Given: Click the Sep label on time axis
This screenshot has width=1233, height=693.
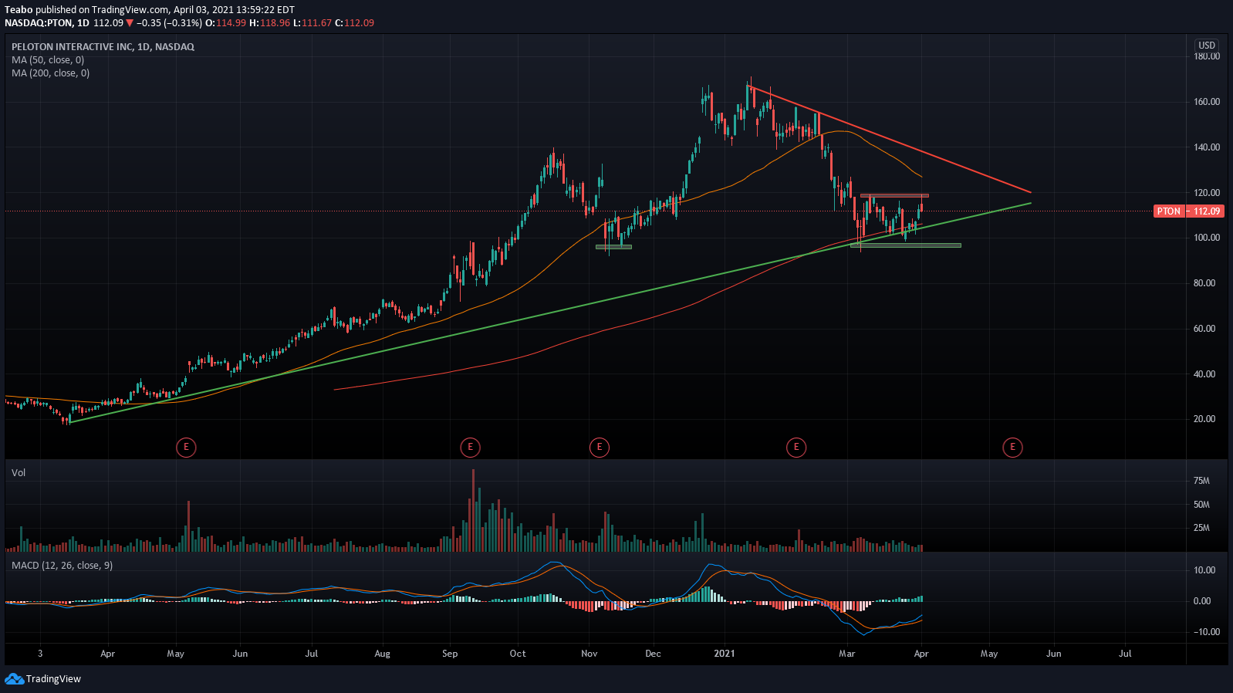Looking at the screenshot, I should (x=450, y=654).
